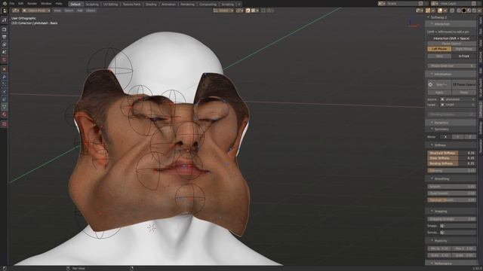This screenshot has width=483, height=271.
Task: Click the Apply button
Action: [439, 92]
